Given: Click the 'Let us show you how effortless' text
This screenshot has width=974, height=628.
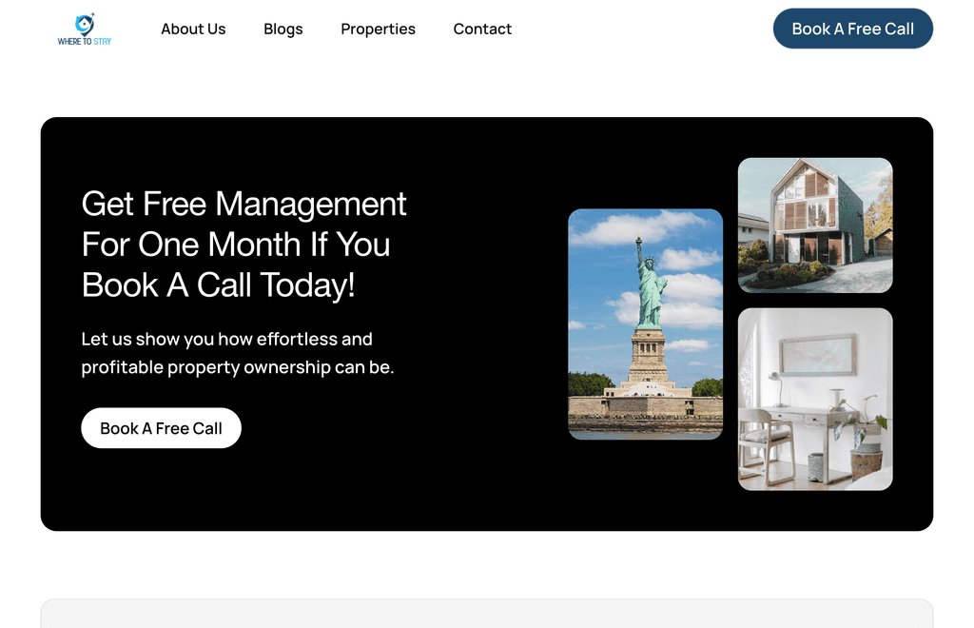Looking at the screenshot, I should tap(237, 353).
